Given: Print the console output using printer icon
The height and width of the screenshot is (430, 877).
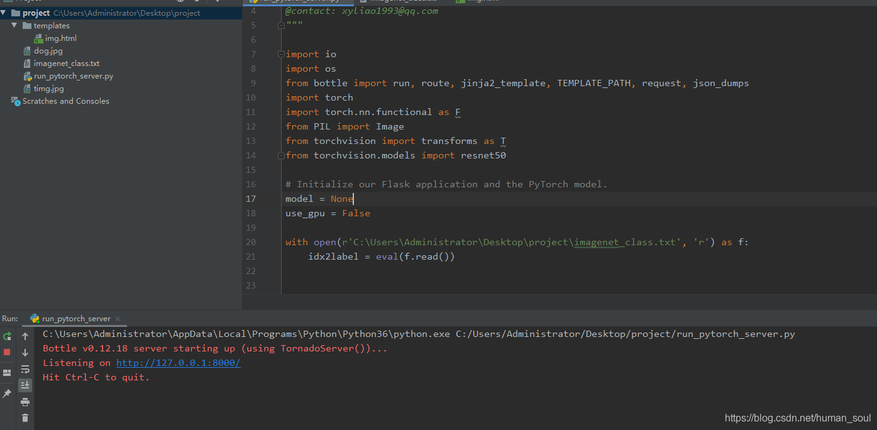Looking at the screenshot, I should (25, 402).
